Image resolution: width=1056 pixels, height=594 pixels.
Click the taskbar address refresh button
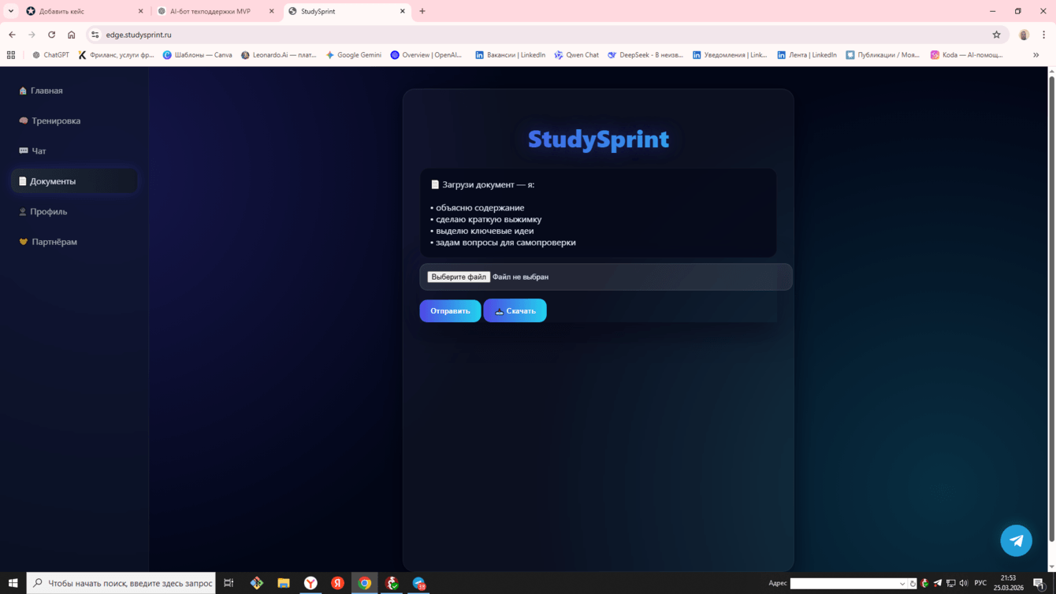click(913, 584)
